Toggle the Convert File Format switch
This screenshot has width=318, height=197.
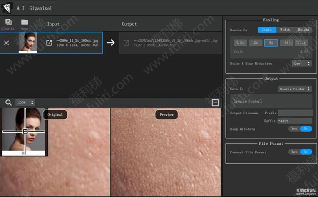300,152
